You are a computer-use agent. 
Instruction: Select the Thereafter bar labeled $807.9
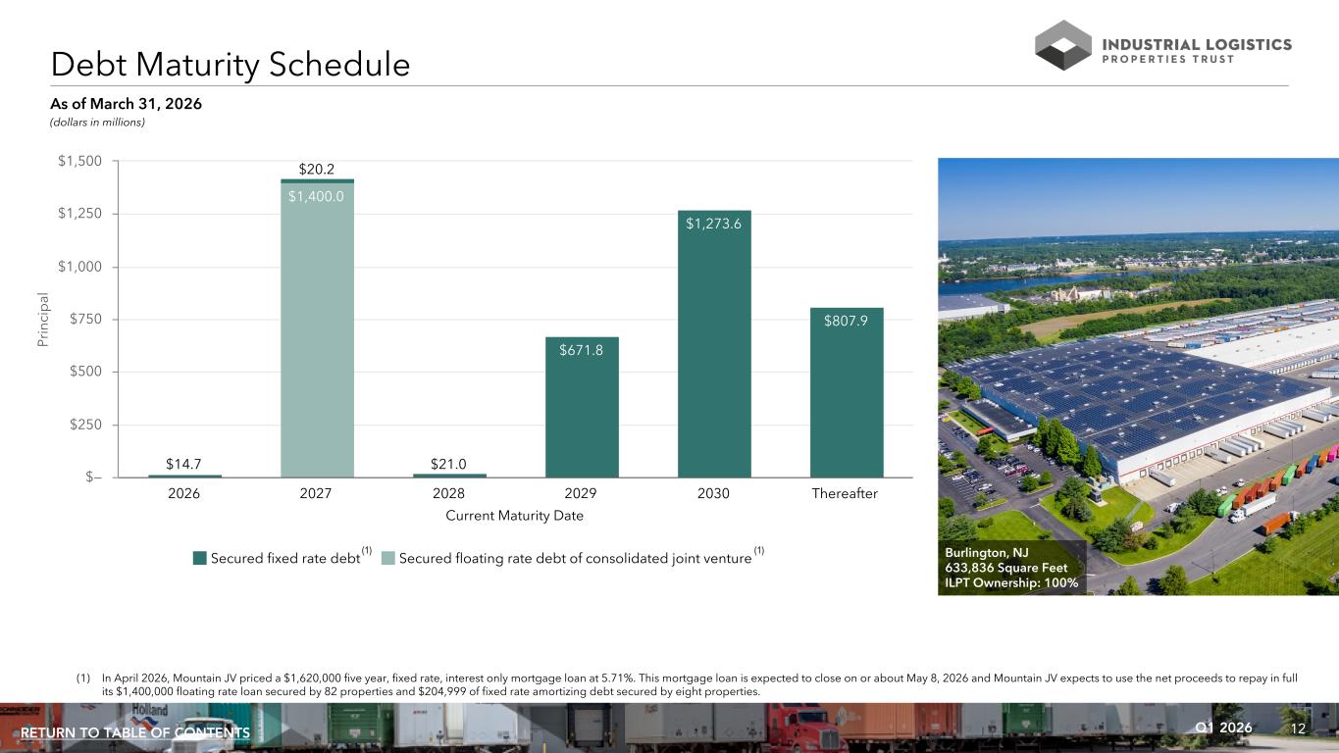click(x=847, y=392)
